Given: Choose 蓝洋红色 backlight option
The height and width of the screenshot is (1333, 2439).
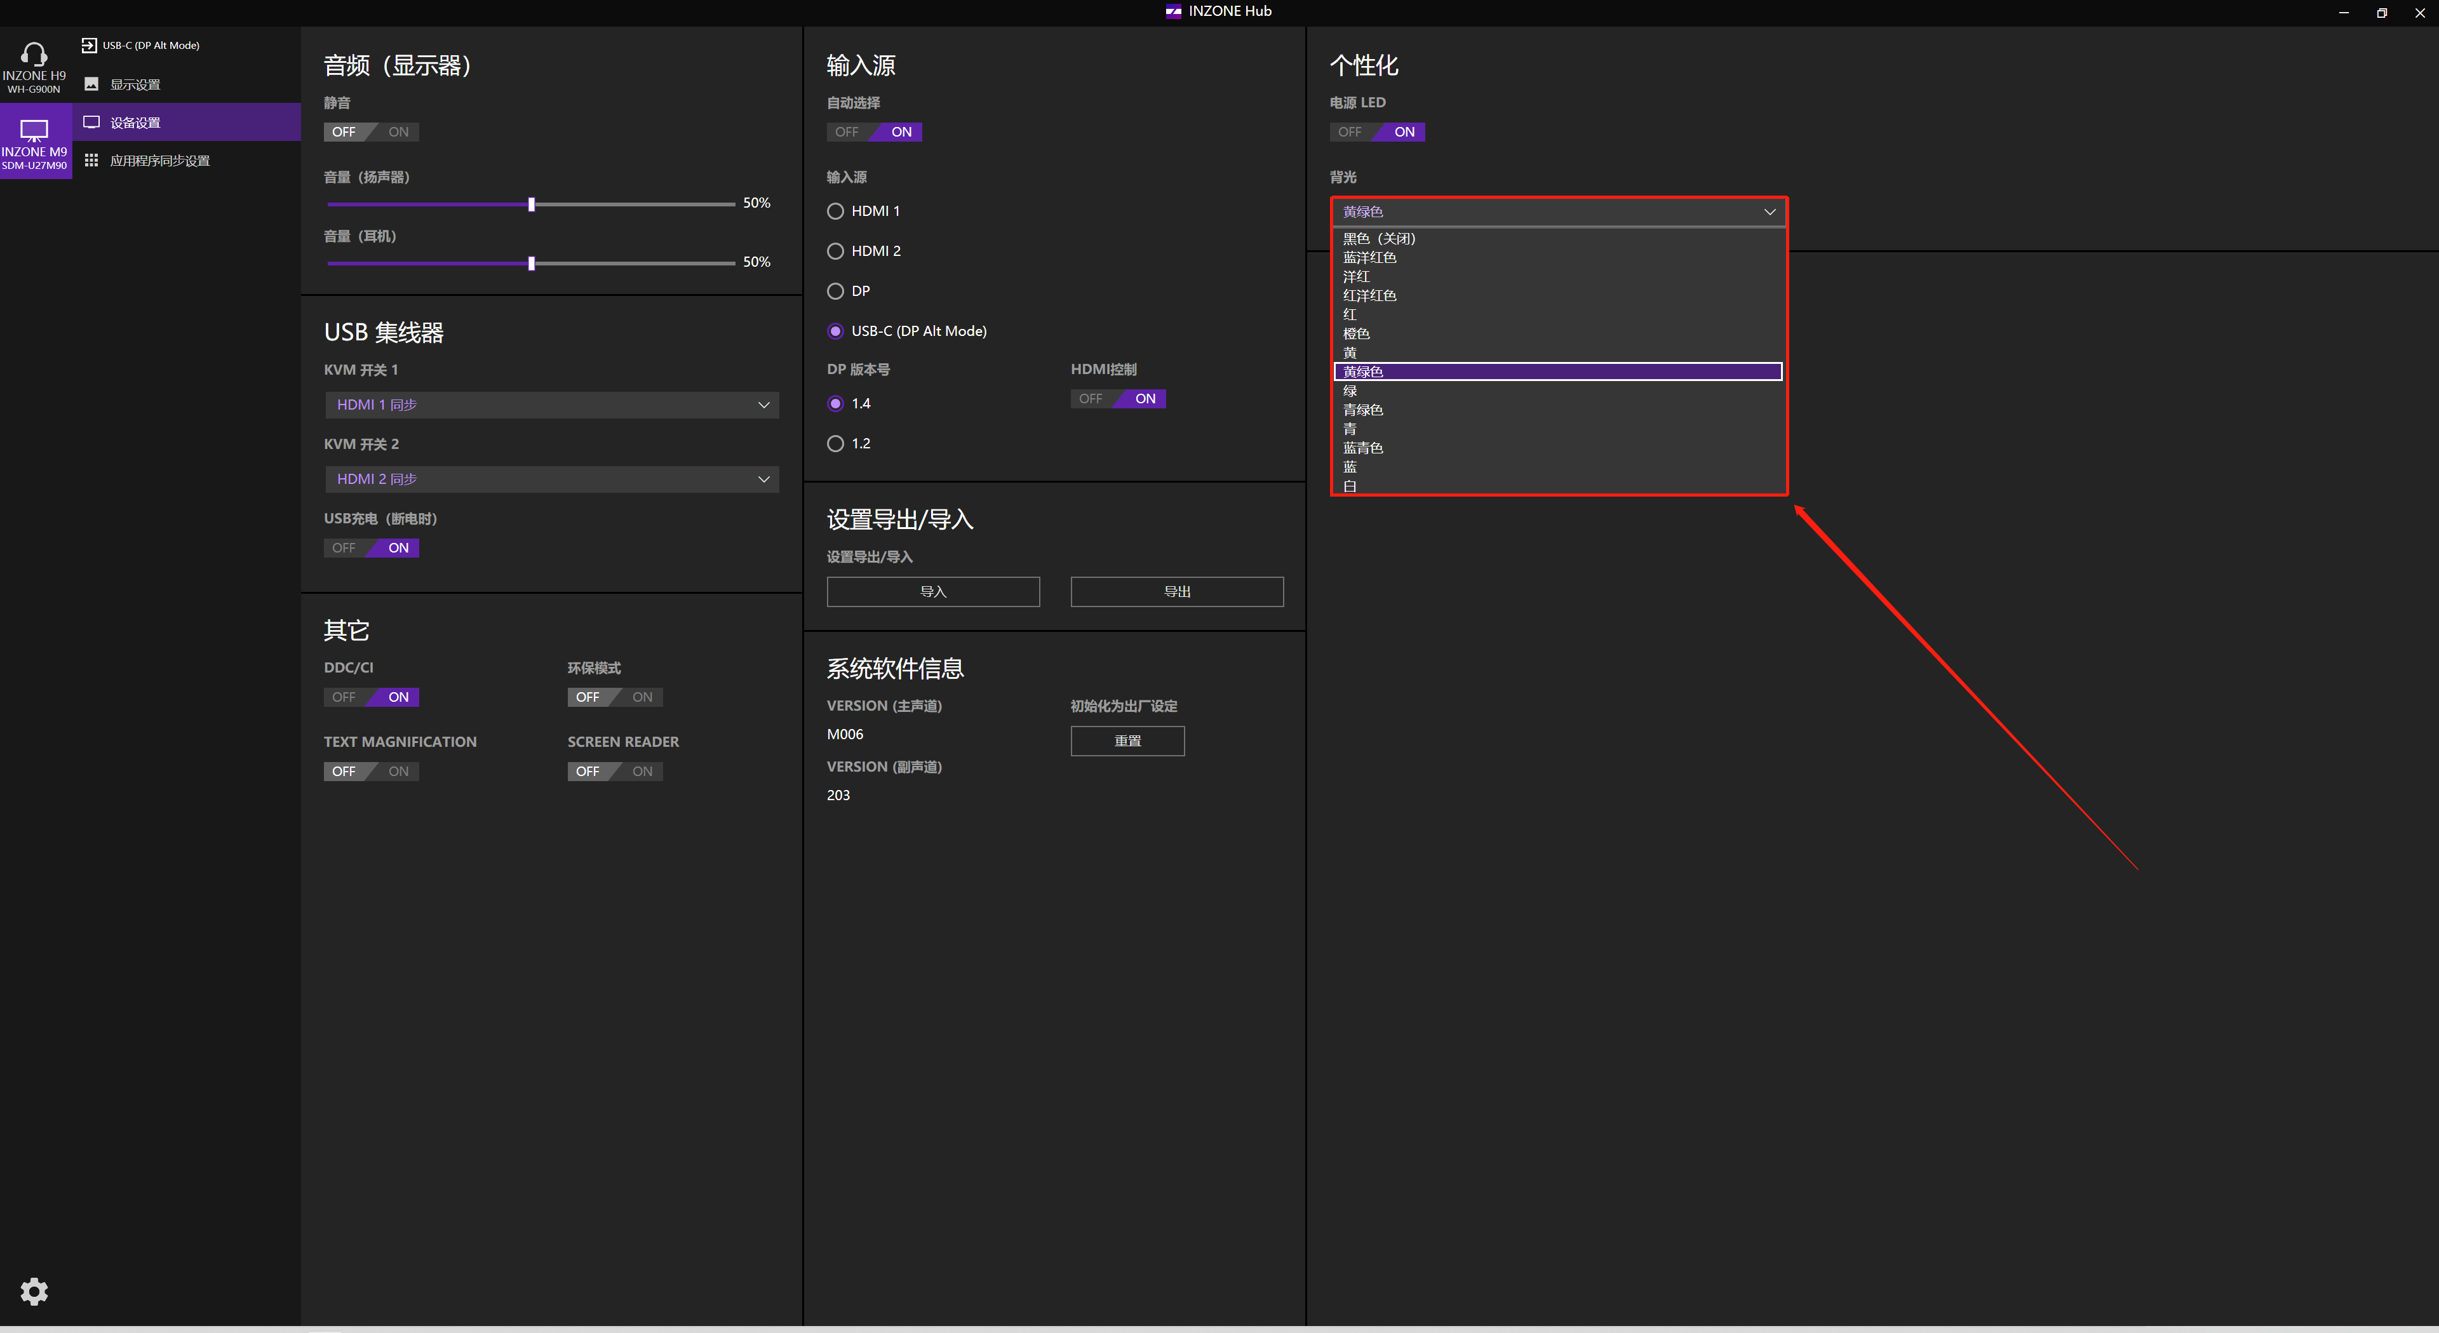Looking at the screenshot, I should pyautogui.click(x=1559, y=257).
